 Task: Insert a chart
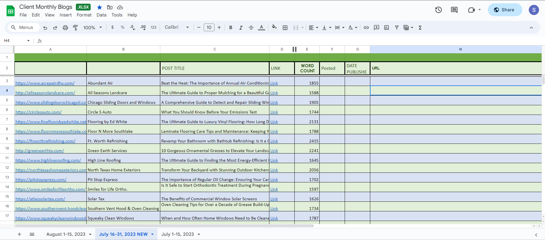point(386,28)
